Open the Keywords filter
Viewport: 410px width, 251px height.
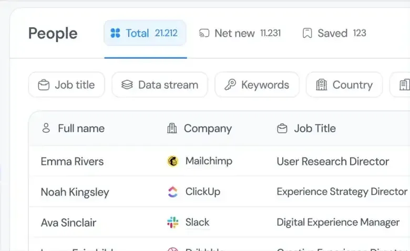click(257, 85)
